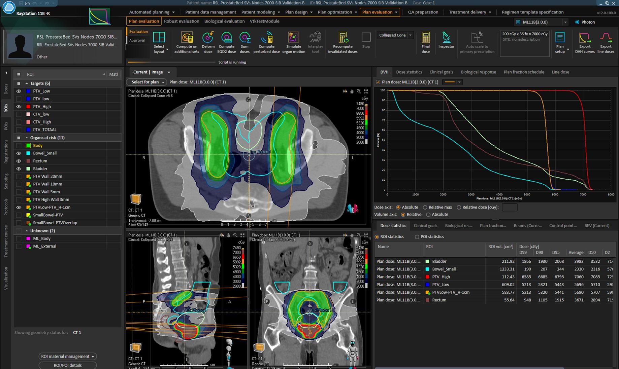The height and width of the screenshot is (369, 619).
Task: Click Auto scale to primary prescription
Action: click(477, 42)
